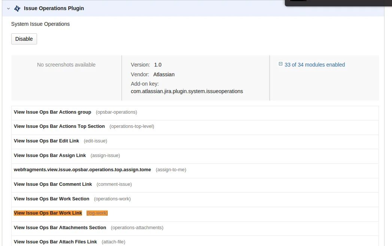Click the View Issue Ops Bar Edit Link row
This screenshot has height=246, width=392.
pyautogui.click(x=195, y=141)
